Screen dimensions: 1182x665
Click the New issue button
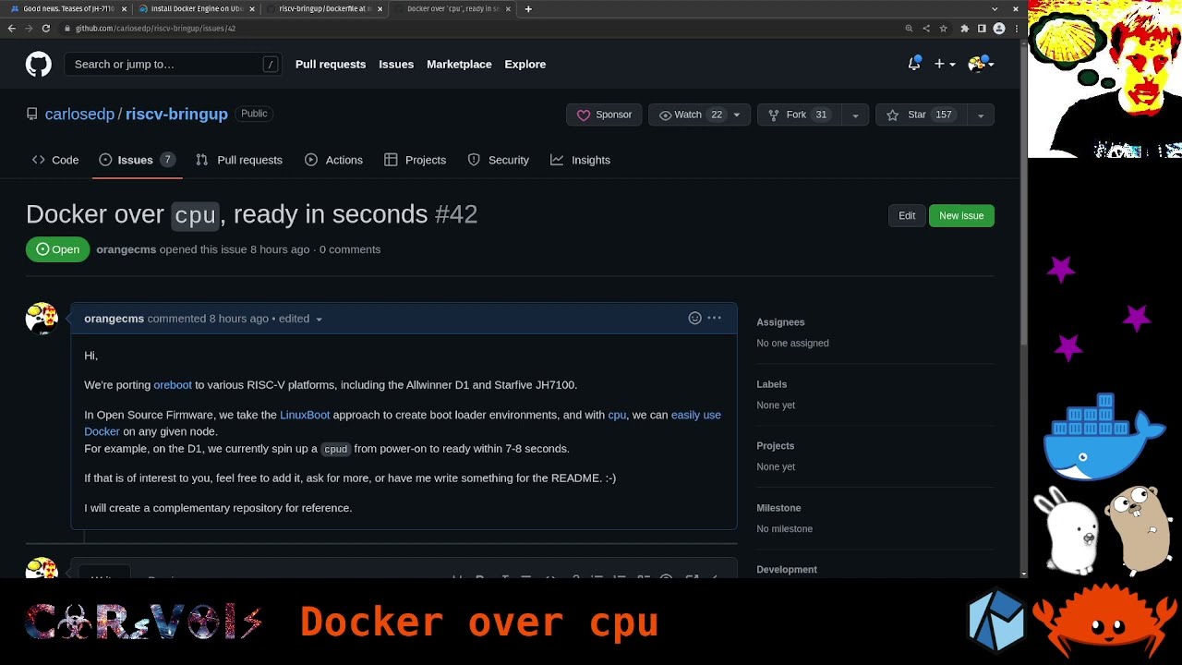tap(961, 215)
